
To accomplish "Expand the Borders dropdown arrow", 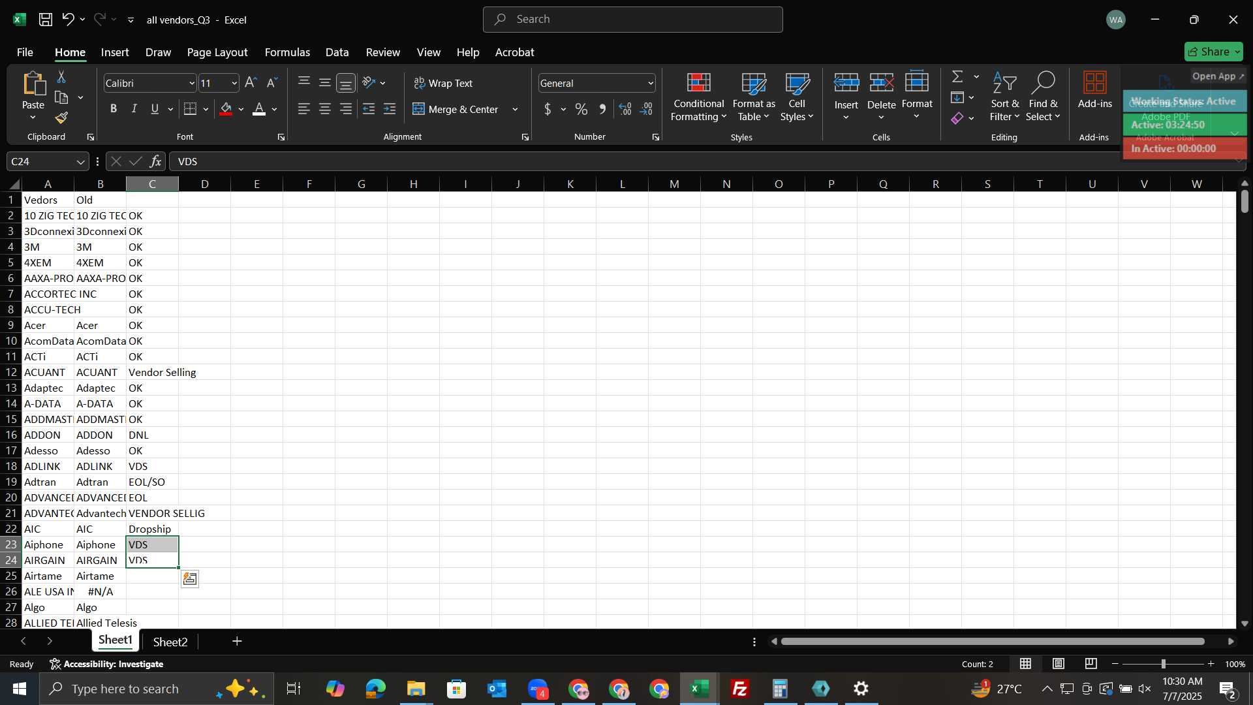I will coord(206,110).
